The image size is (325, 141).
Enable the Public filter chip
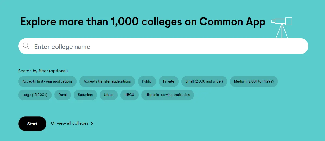coord(147,81)
